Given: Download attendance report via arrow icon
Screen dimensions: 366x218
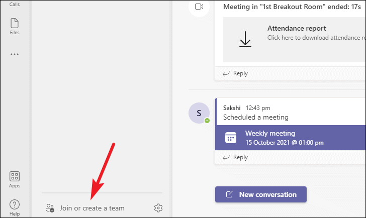Looking at the screenshot, I should [245, 39].
